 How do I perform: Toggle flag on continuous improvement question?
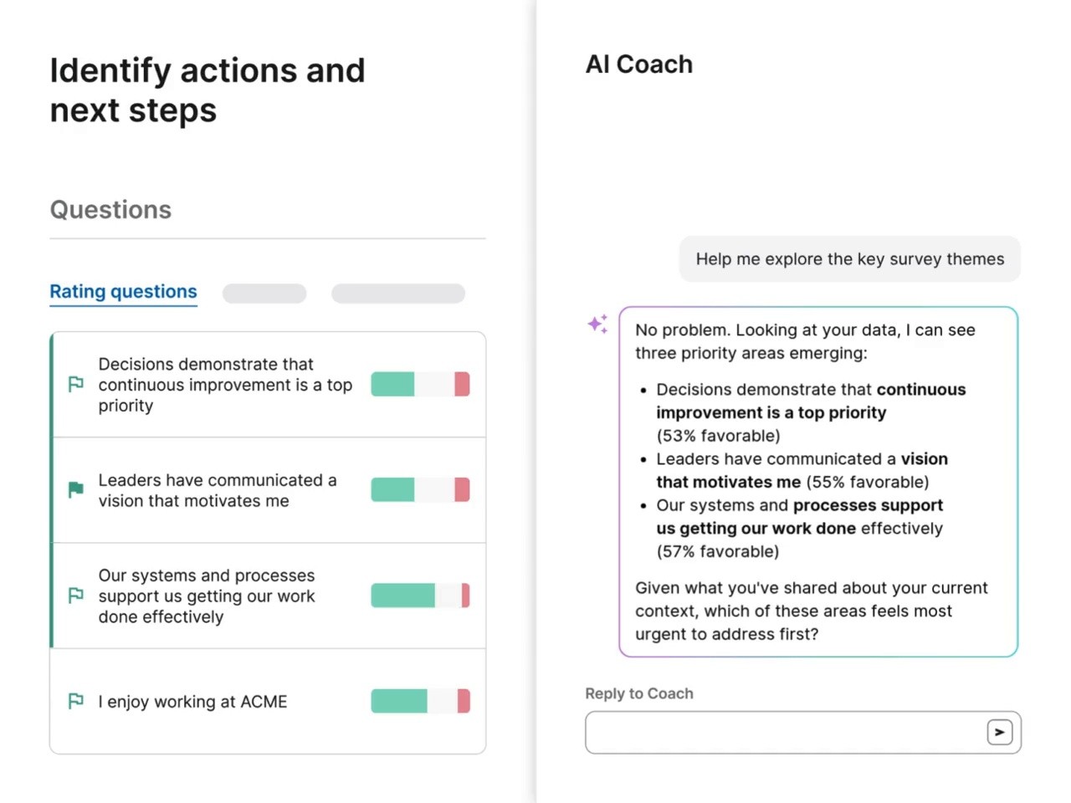(75, 384)
